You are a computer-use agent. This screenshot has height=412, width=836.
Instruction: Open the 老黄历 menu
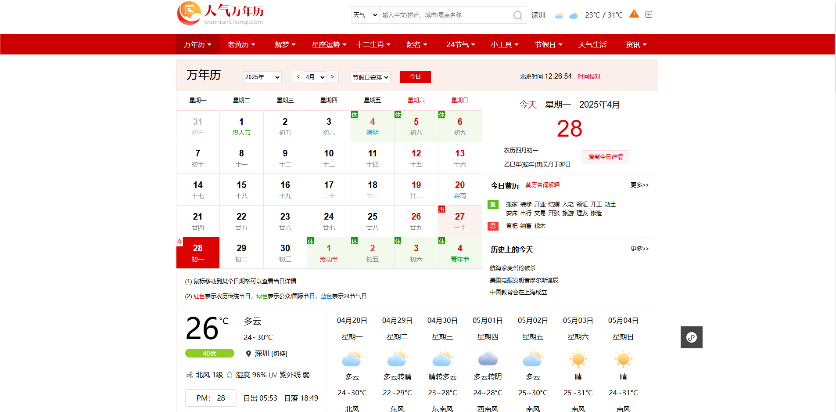coord(241,45)
